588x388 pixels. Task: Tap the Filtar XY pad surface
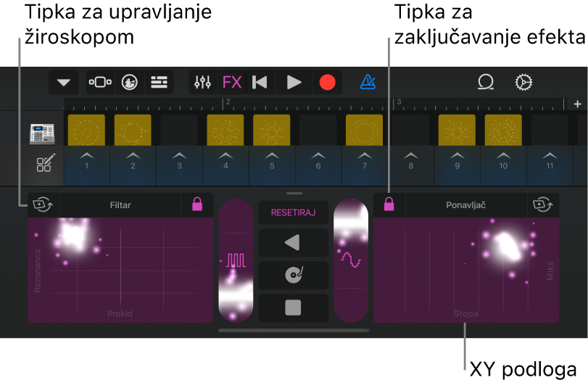(120, 271)
